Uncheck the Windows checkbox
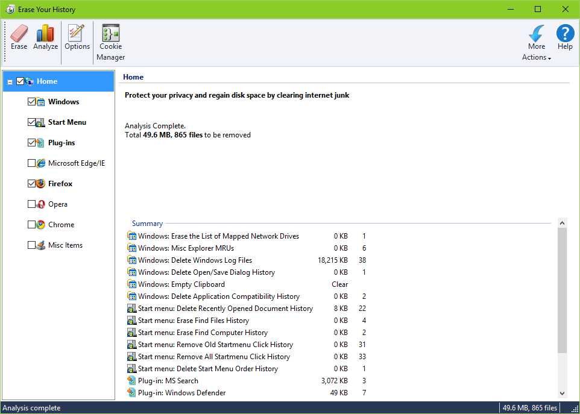Screen dimensions: 580x414 click(31, 102)
